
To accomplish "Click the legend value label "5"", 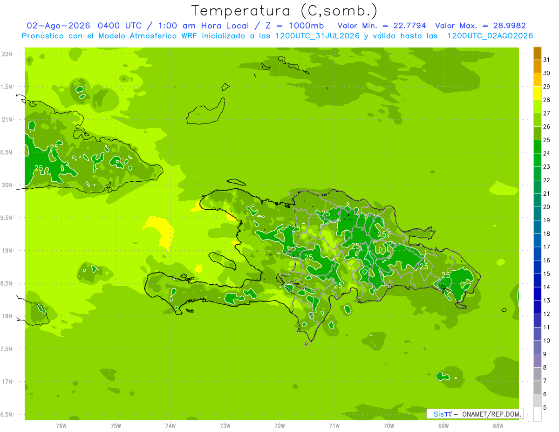I will 545,407.
